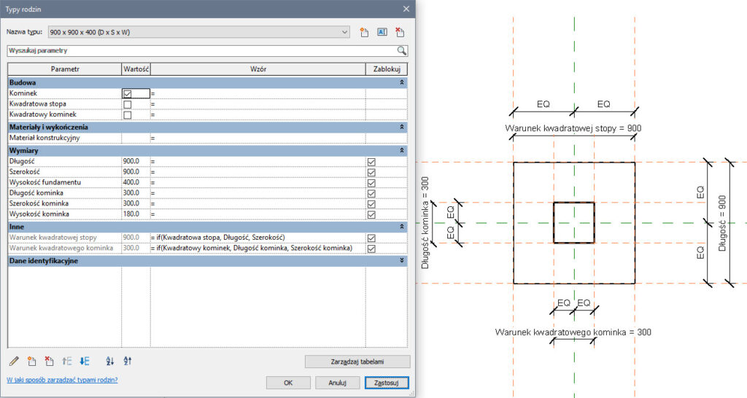Tick the Kwadratowy kominek checkbox
This screenshot has width=747, height=398.
(128, 115)
